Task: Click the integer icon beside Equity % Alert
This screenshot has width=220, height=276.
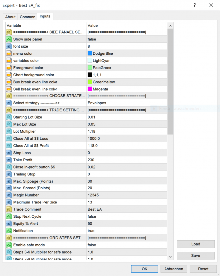Action: 9,224
